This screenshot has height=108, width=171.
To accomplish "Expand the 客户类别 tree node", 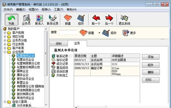I will 5,32.
